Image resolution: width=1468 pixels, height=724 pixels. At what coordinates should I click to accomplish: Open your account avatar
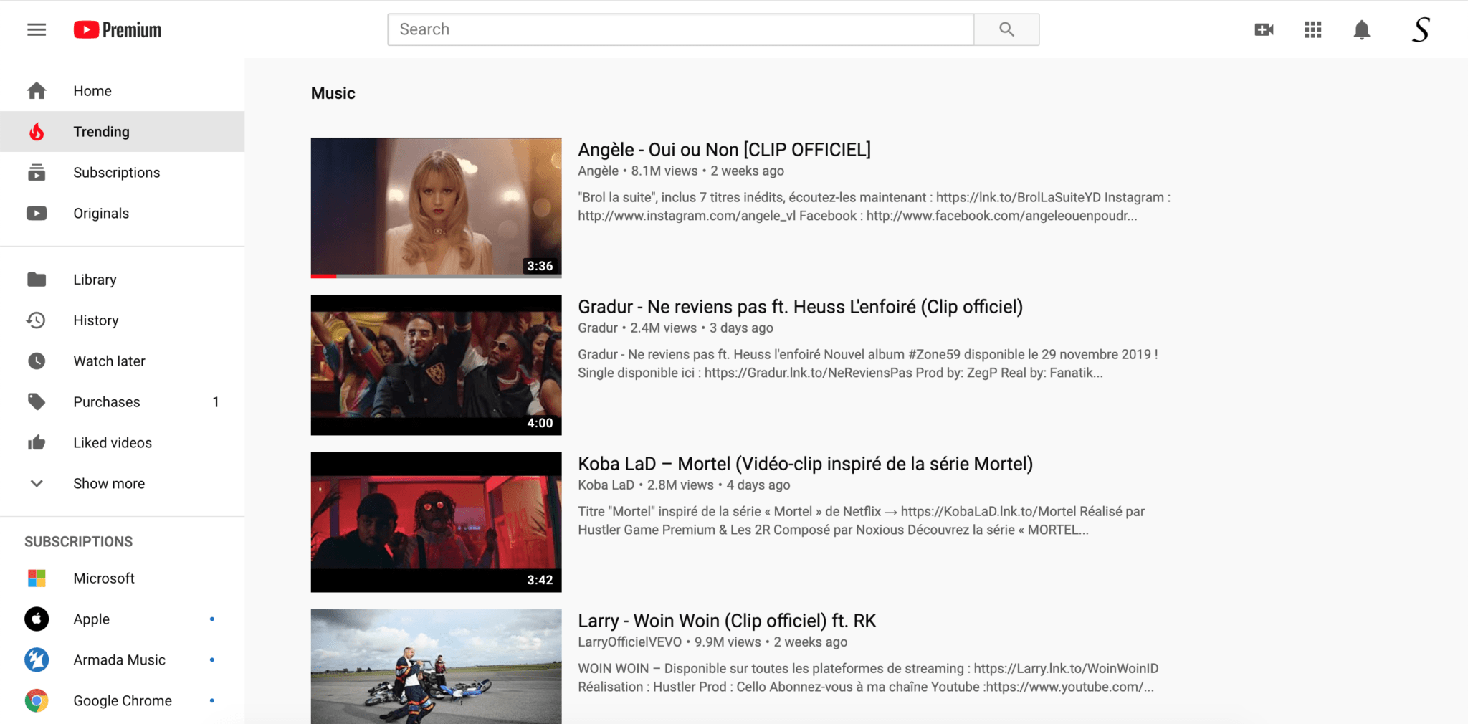pyautogui.click(x=1421, y=29)
